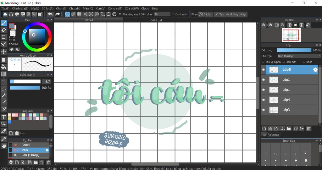Viewport: 322px width, 170px height.
Task: Select the Gradient tool
Action: 3,74
